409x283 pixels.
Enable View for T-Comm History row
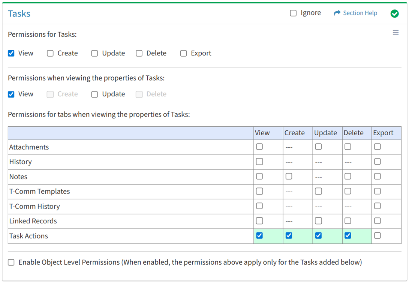259,206
